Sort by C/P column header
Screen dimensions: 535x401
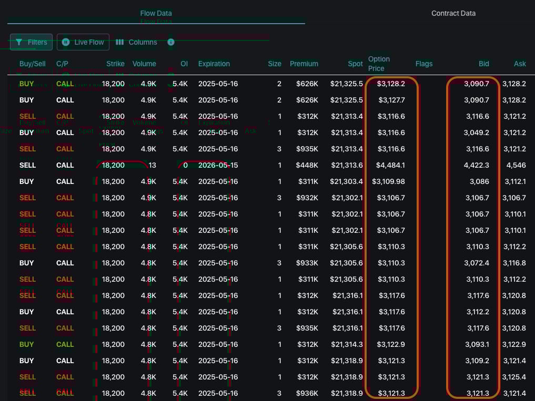pyautogui.click(x=62, y=64)
